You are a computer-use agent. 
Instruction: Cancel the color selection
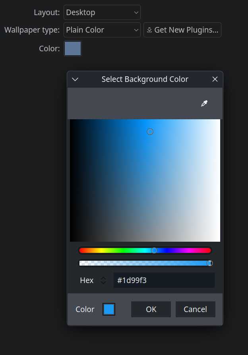[195, 309]
